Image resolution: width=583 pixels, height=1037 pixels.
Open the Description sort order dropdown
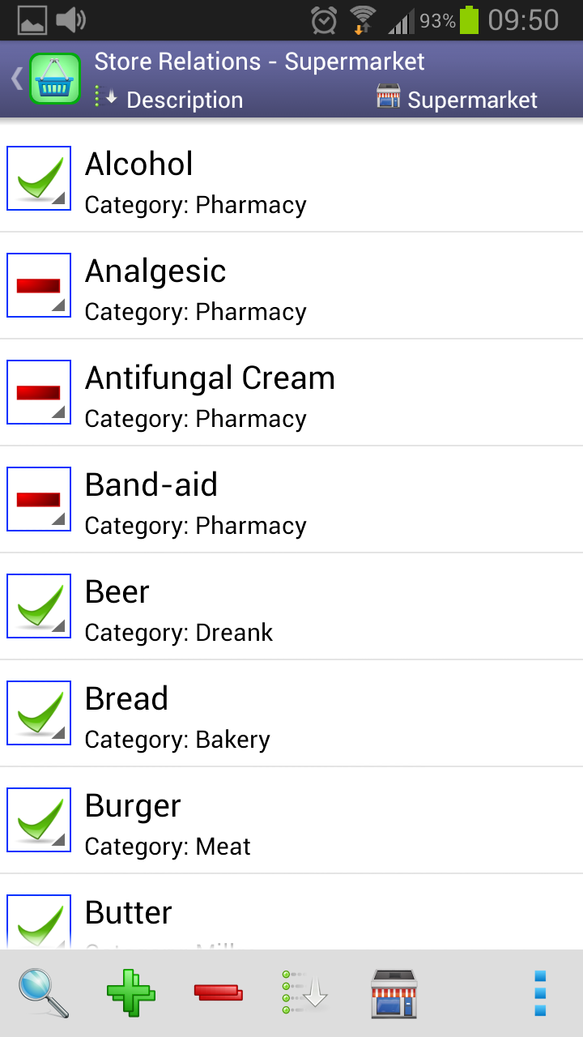(x=170, y=100)
